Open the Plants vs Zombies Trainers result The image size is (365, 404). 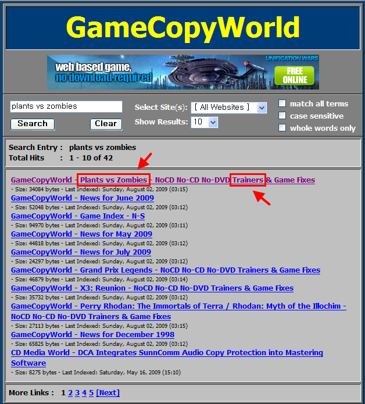click(163, 180)
